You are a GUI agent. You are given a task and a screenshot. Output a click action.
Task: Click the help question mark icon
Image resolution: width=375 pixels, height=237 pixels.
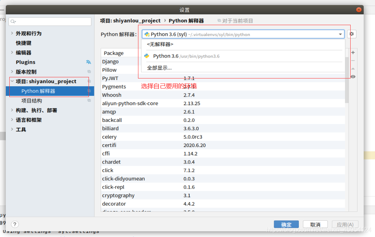15,224
